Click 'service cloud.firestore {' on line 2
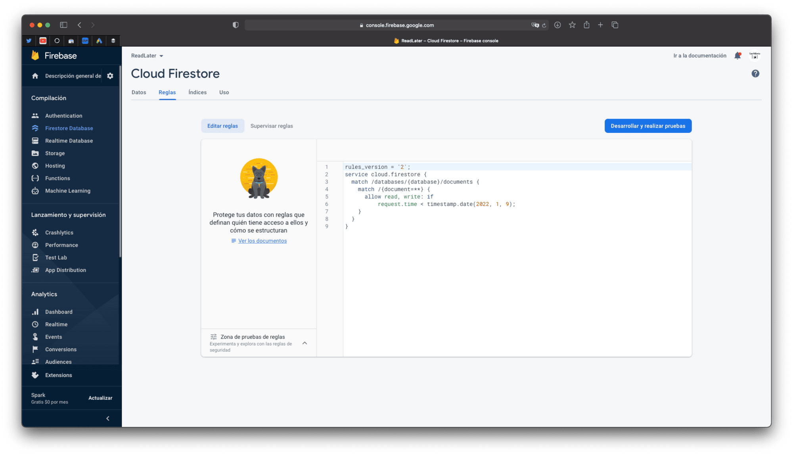 pyautogui.click(x=386, y=174)
